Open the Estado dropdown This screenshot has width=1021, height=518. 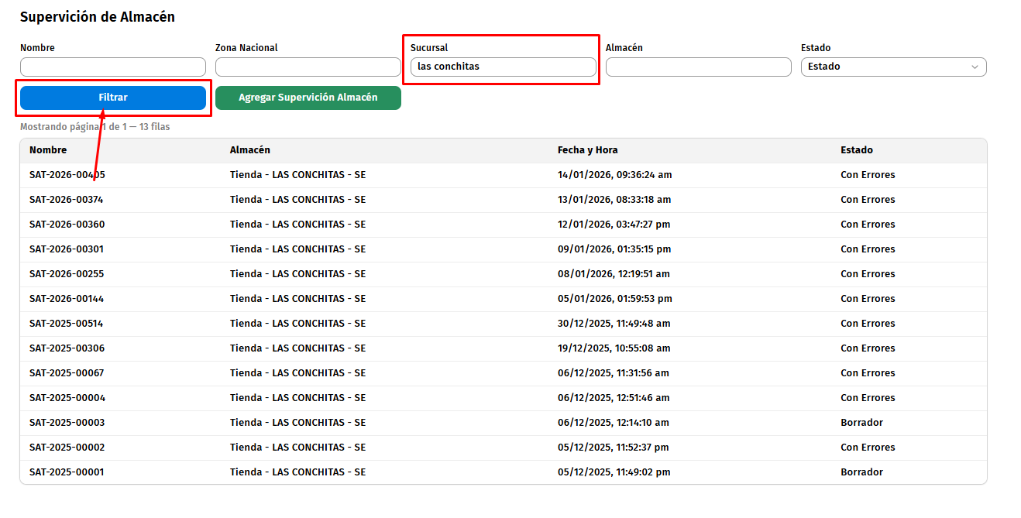pos(892,67)
